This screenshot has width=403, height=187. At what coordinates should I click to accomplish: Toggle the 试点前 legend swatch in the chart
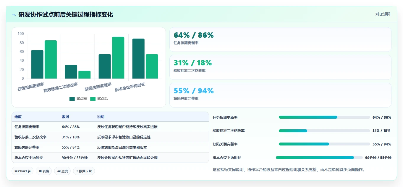[x=72, y=99]
